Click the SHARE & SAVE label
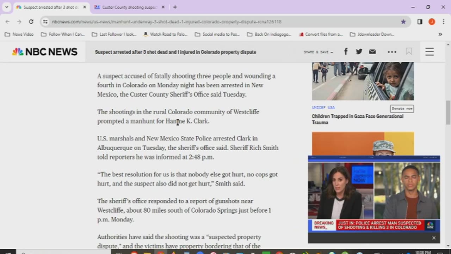This screenshot has width=451, height=254. pos(318,52)
